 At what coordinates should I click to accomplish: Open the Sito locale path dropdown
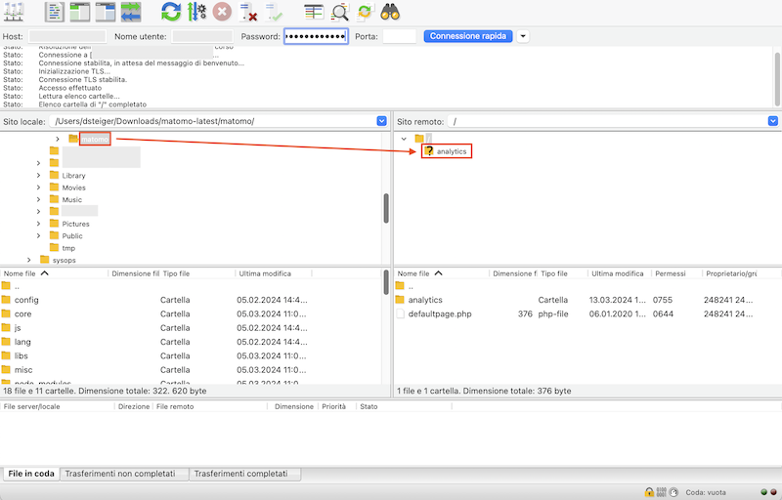[381, 121]
